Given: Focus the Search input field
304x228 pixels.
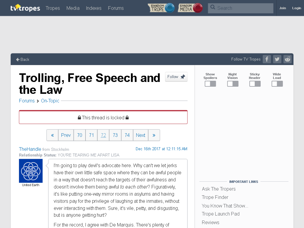Looking at the screenshot, I should point(240,8).
